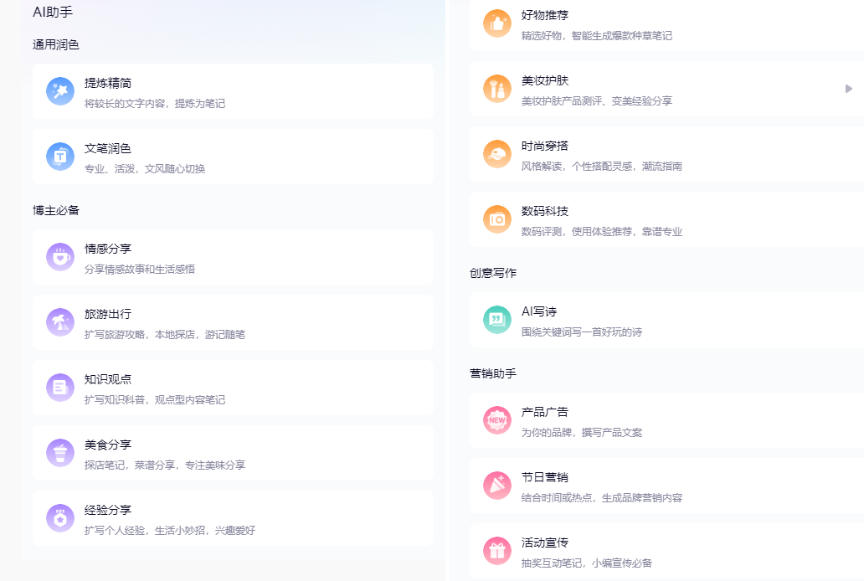Select the 美妆护肤 cosmetics icon
This screenshot has width=864, height=581.
[x=496, y=89]
